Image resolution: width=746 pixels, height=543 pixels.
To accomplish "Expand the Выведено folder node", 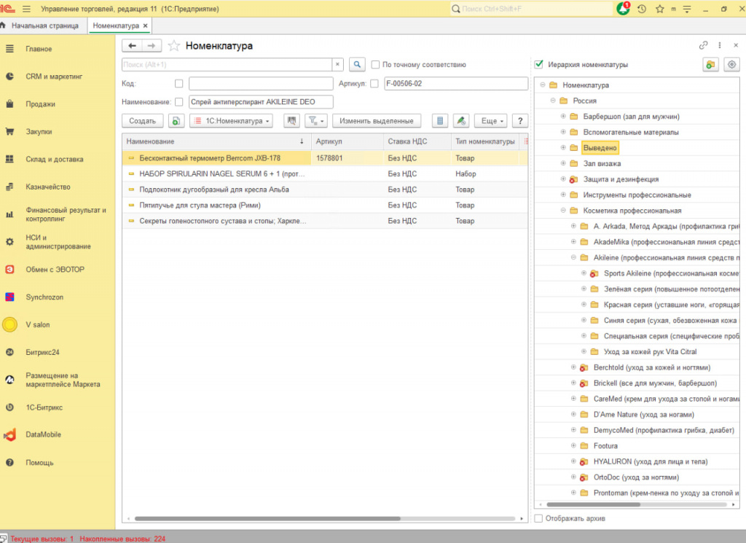I will click(x=563, y=148).
